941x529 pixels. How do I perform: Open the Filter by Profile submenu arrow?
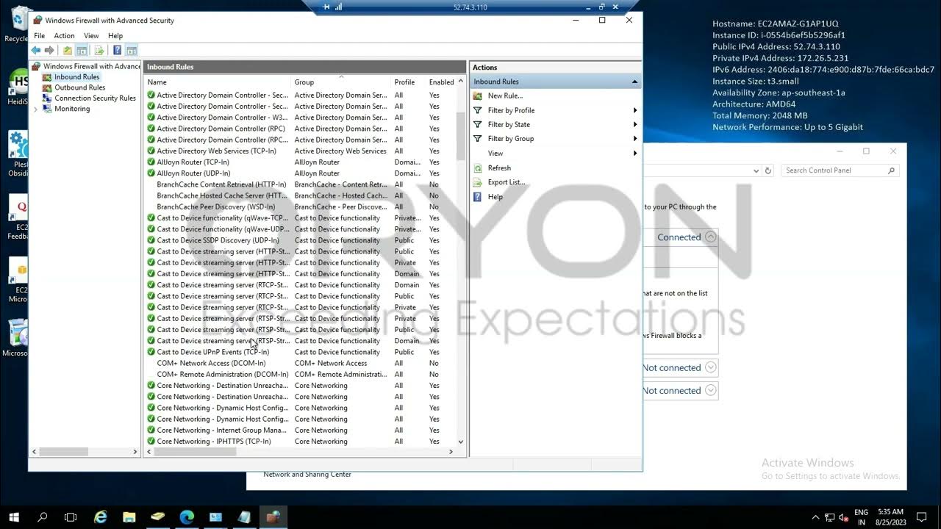pos(635,110)
